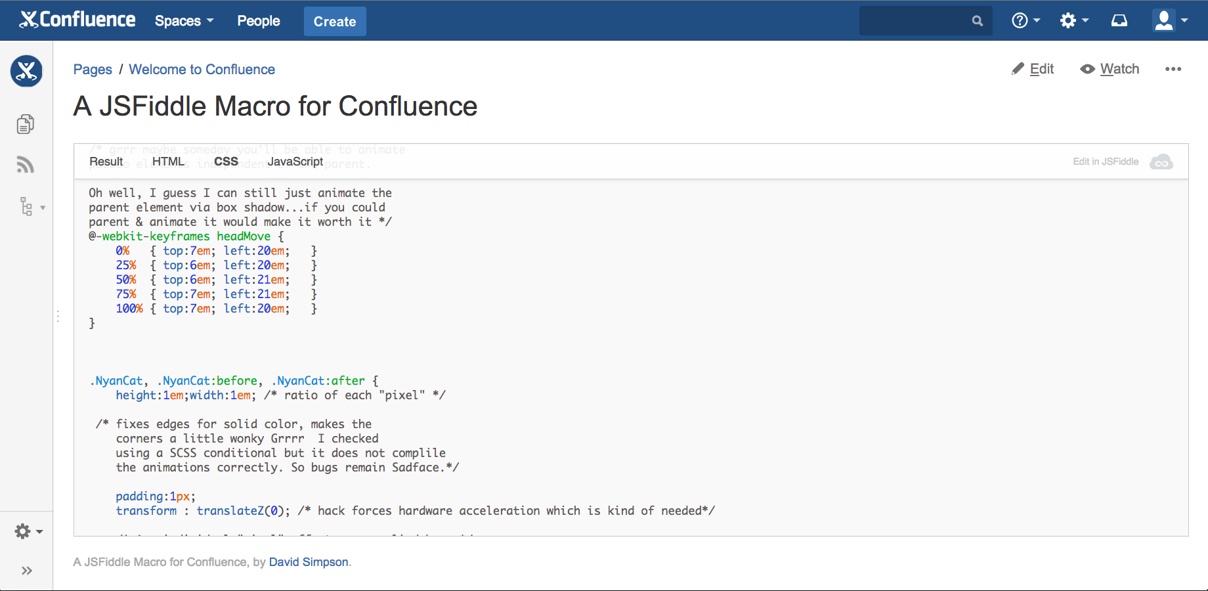Switch to the HTML tab
The width and height of the screenshot is (1208, 591).
(168, 162)
